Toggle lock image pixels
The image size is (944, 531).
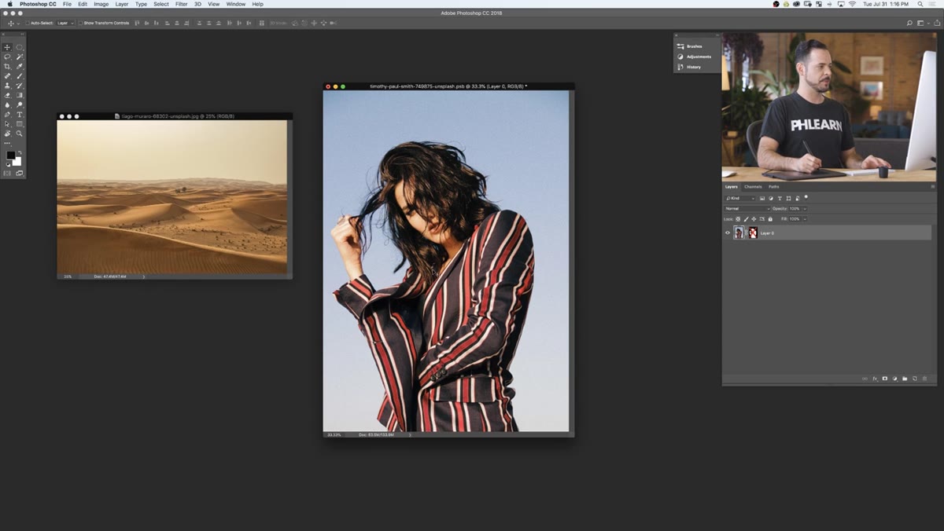pos(746,219)
